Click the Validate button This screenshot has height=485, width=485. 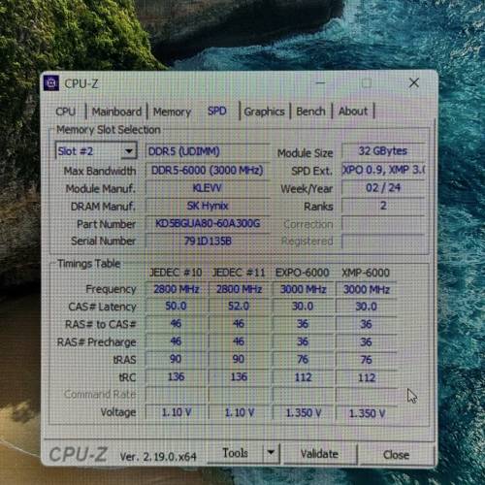[x=319, y=454]
